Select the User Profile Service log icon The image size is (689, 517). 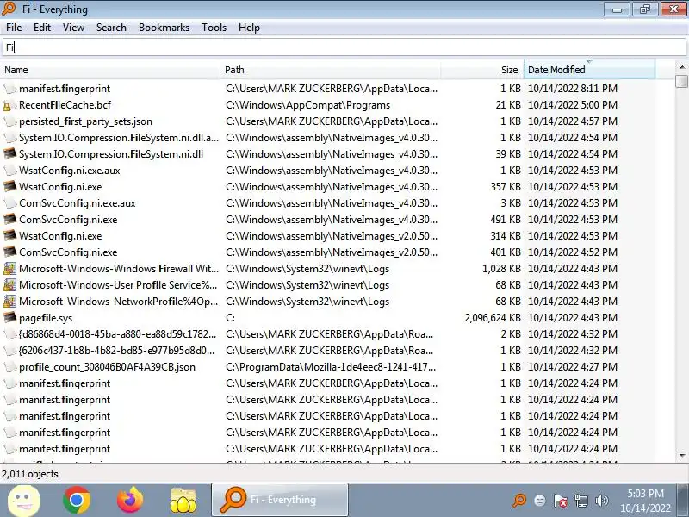coord(9,285)
